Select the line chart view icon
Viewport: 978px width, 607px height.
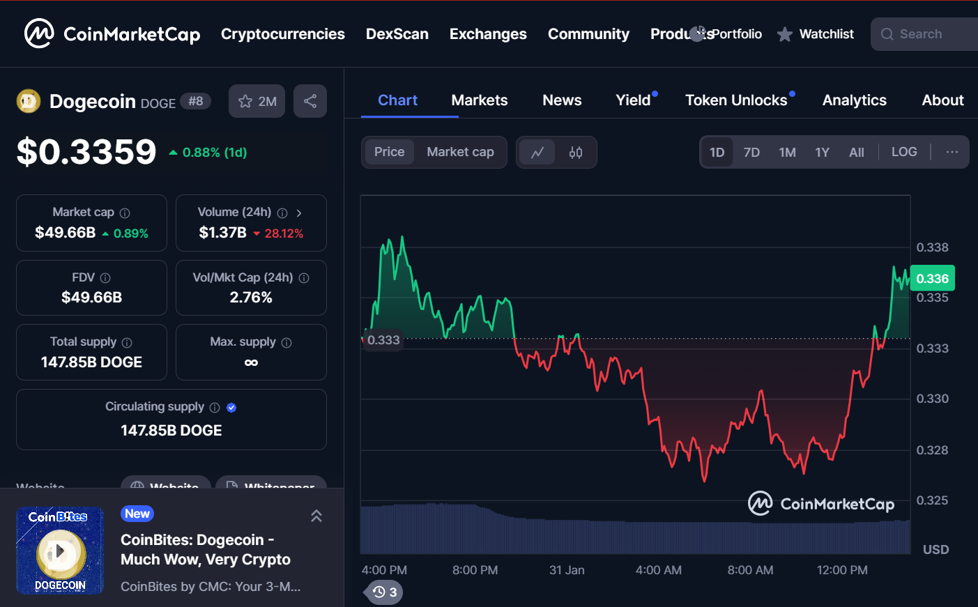[x=537, y=152]
